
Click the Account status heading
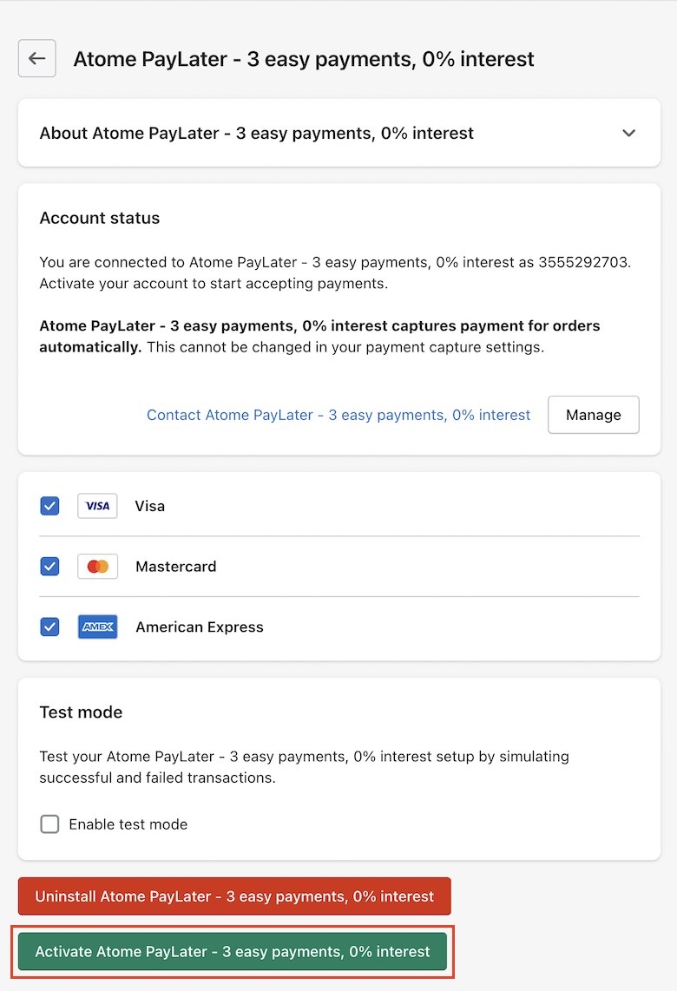tap(99, 218)
